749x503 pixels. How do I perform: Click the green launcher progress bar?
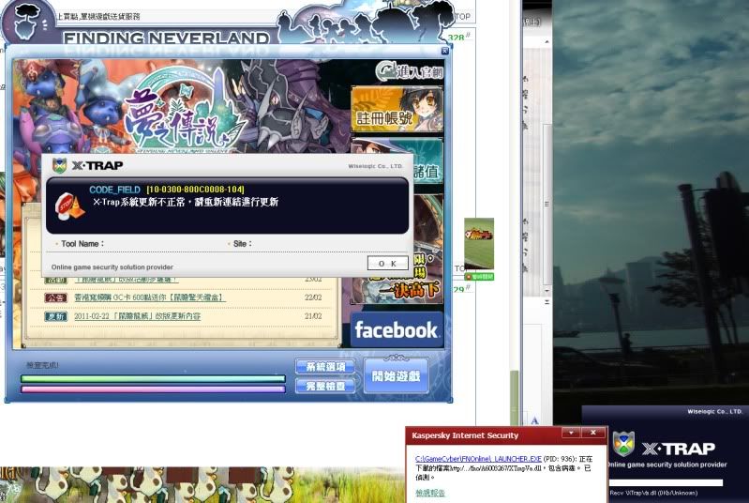coord(153,379)
